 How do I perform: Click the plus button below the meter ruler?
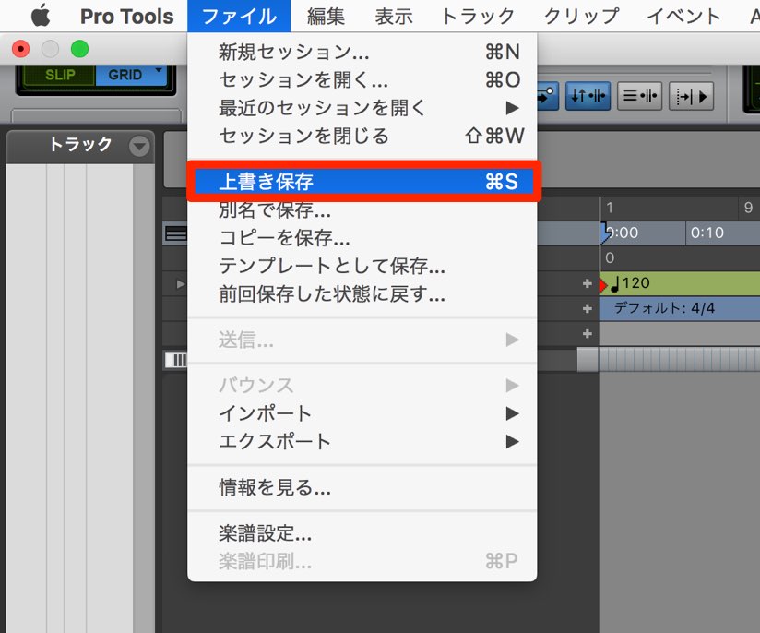(587, 334)
